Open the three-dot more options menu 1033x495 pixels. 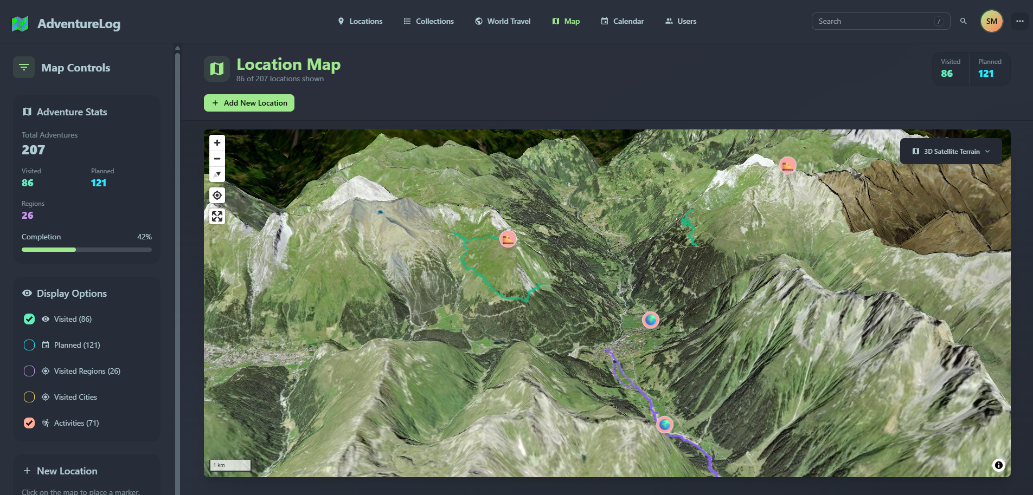[1019, 21]
